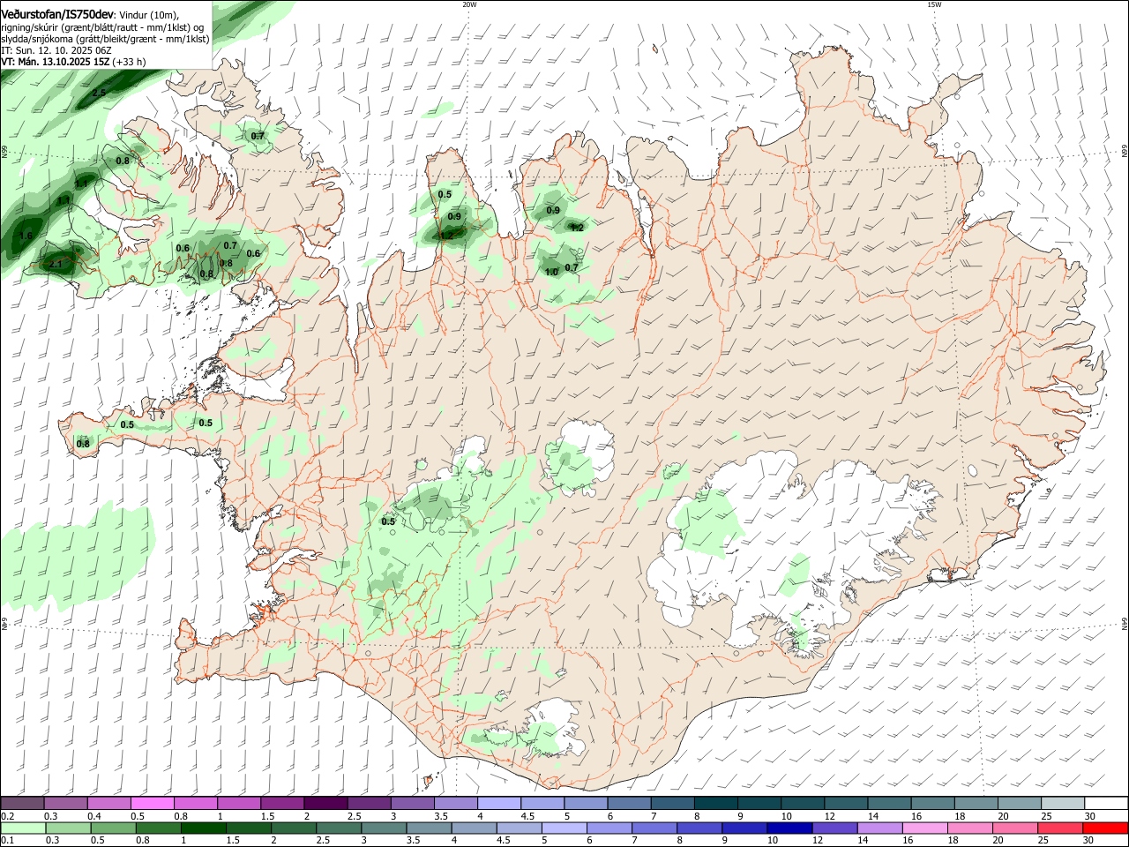1129x847 pixels.
Task: Select the 0.4–0.5 orchid swatch in upper legend
Action: click(109, 803)
